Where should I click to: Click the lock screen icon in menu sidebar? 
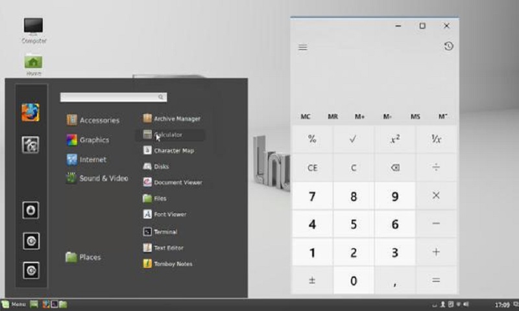click(x=30, y=210)
